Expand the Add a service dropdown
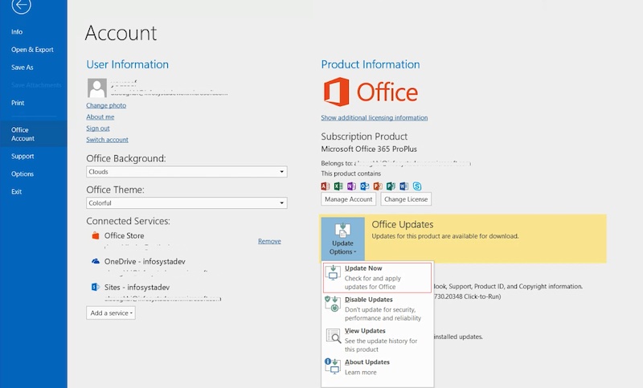Image resolution: width=643 pixels, height=388 pixels. [111, 313]
